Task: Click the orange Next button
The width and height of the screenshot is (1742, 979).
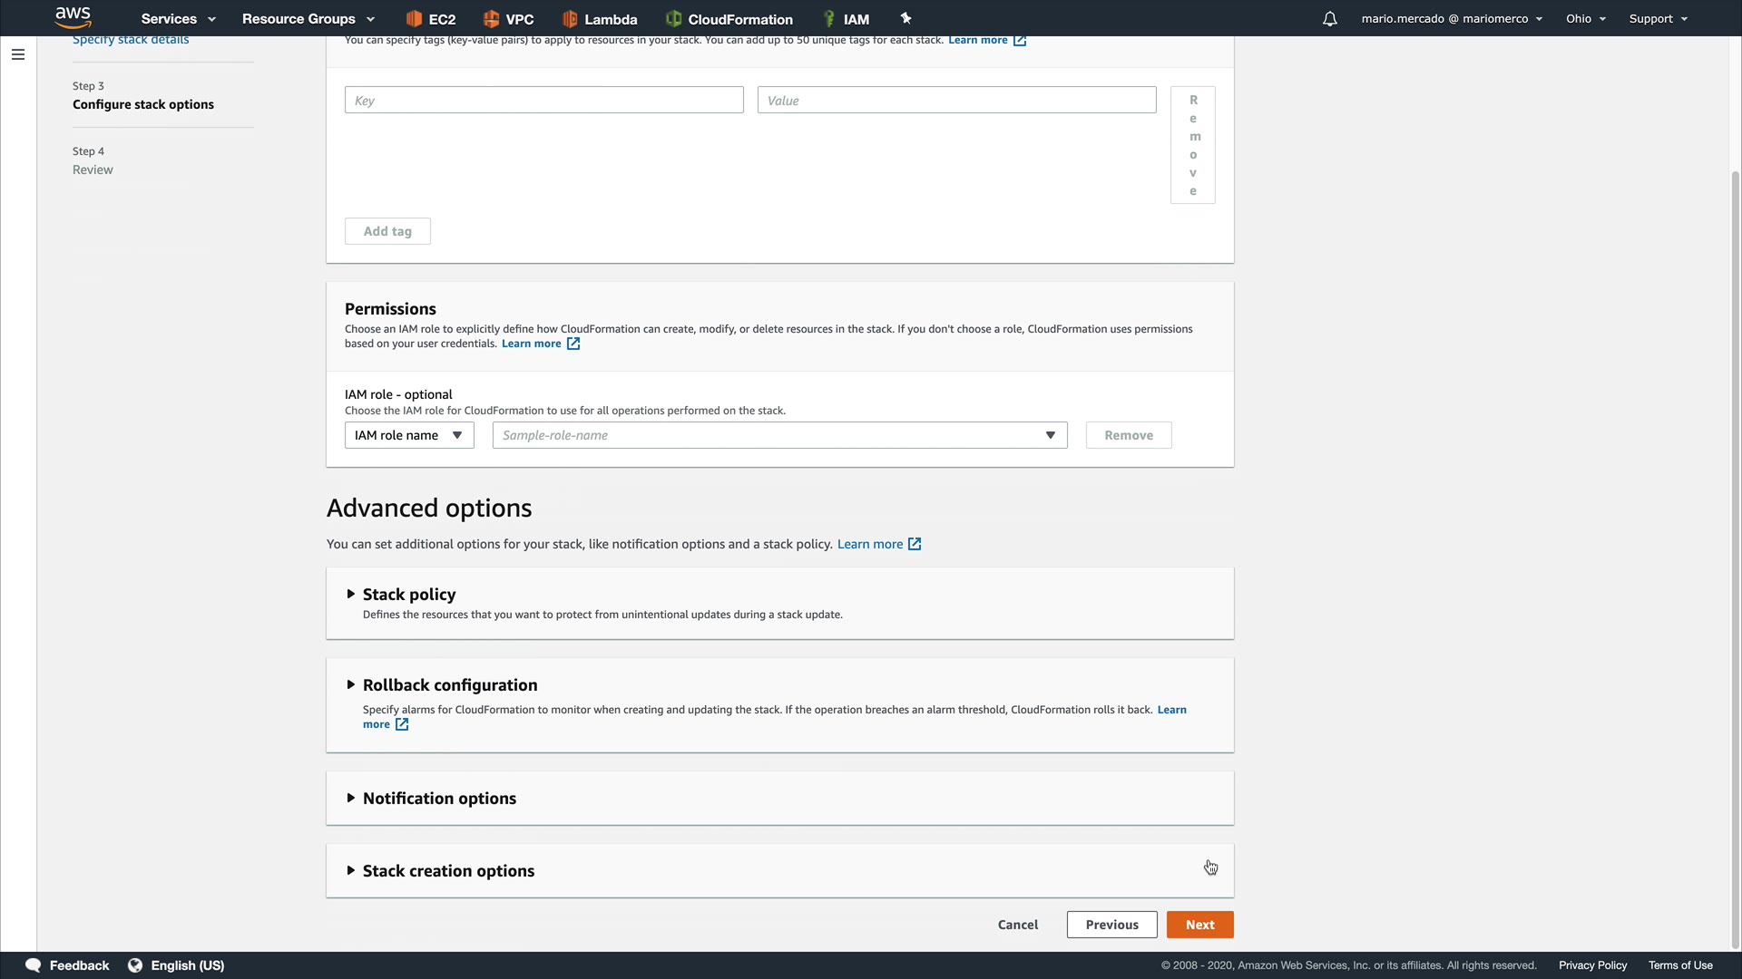Action: [x=1199, y=925]
